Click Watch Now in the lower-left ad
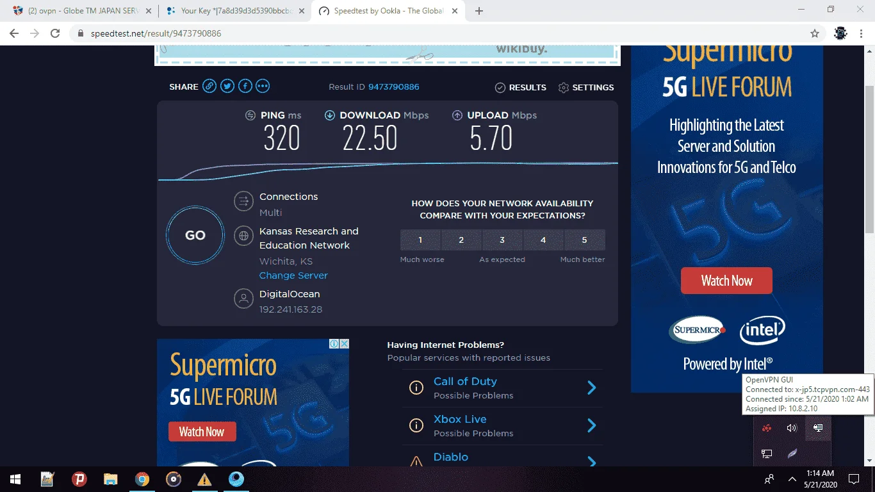Image resolution: width=875 pixels, height=492 pixels. (x=202, y=432)
